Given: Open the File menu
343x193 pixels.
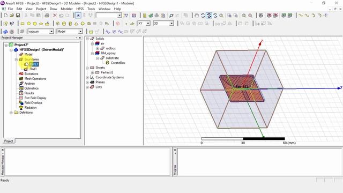Looking at the screenshot, I should [x=10, y=9].
